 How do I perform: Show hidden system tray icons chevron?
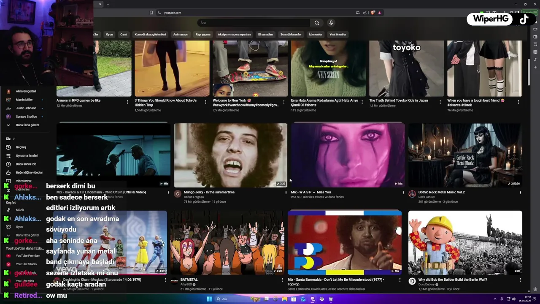coord(495,299)
